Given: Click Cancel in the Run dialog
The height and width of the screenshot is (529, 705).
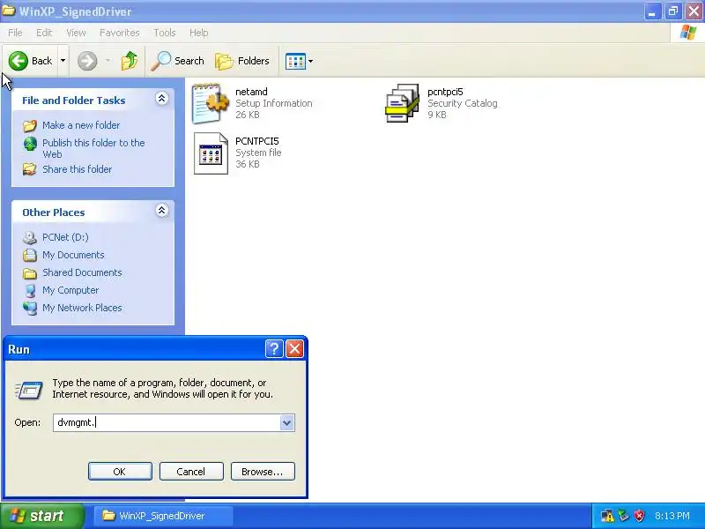Looking at the screenshot, I should (191, 472).
